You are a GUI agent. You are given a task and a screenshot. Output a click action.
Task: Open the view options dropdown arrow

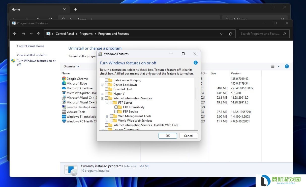pos(279,66)
